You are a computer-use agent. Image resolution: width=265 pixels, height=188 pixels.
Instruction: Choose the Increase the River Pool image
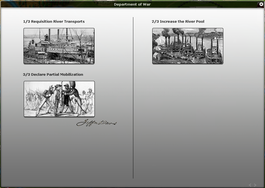188,46
